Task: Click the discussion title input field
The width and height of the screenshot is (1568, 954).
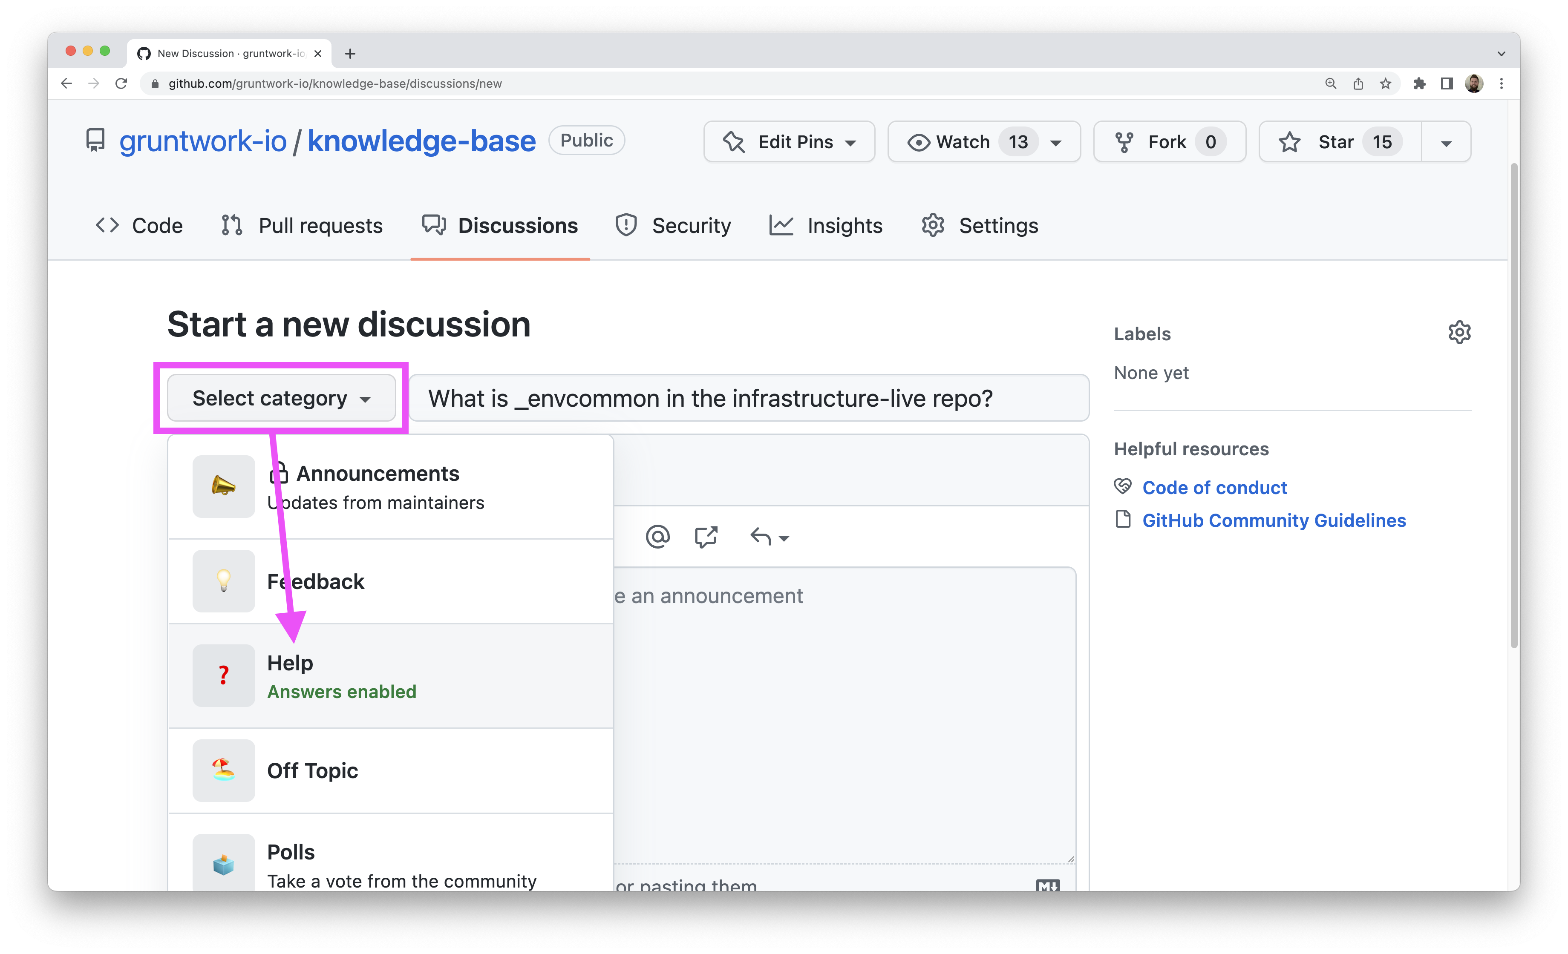Action: (749, 398)
